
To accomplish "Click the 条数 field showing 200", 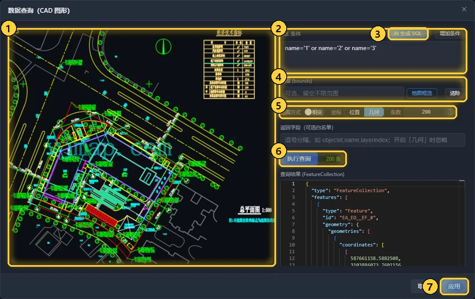I will pos(426,112).
